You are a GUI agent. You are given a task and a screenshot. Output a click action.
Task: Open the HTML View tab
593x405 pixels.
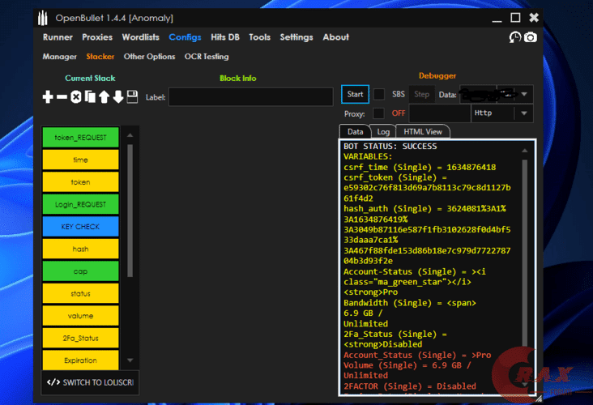(423, 131)
